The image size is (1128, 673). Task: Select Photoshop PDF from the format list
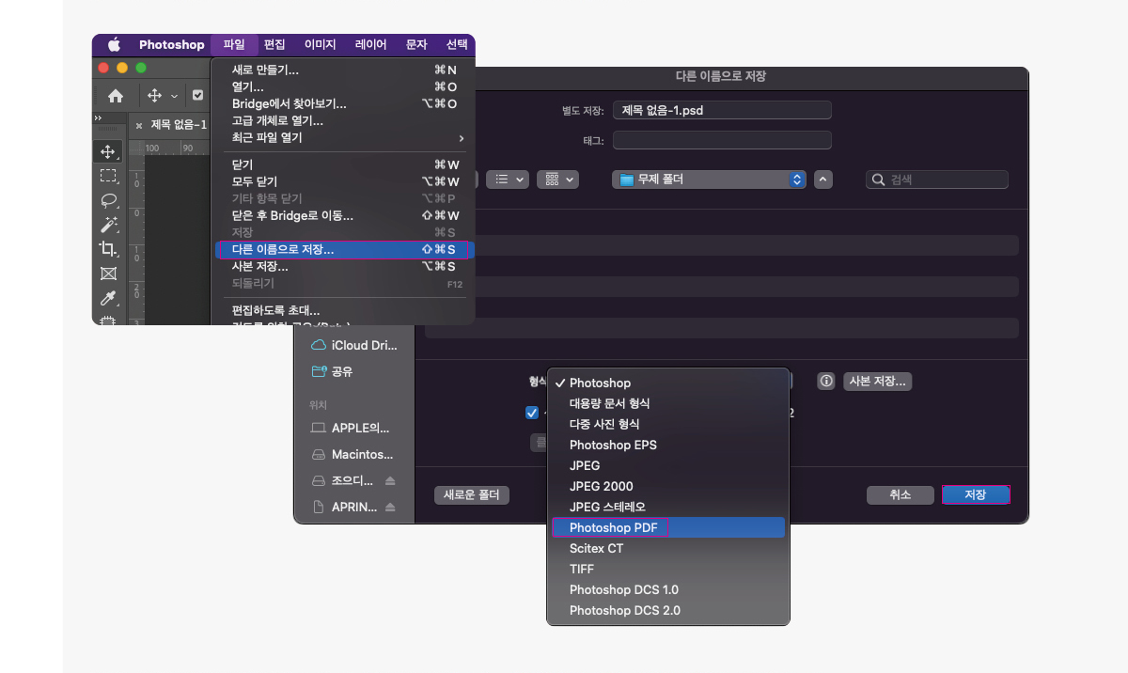point(612,527)
